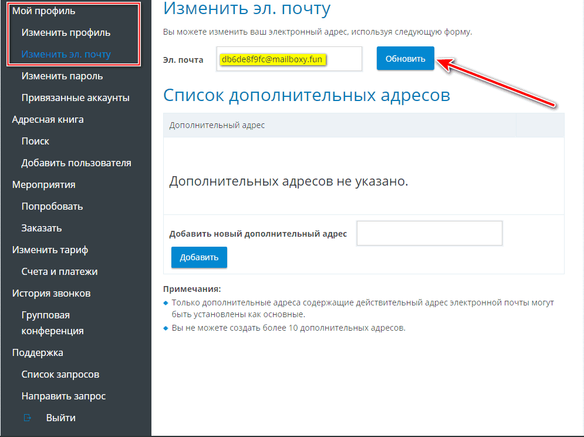Screen dimensions: 584x437
Task: Open the Мой профиль section
Action: [43, 11]
